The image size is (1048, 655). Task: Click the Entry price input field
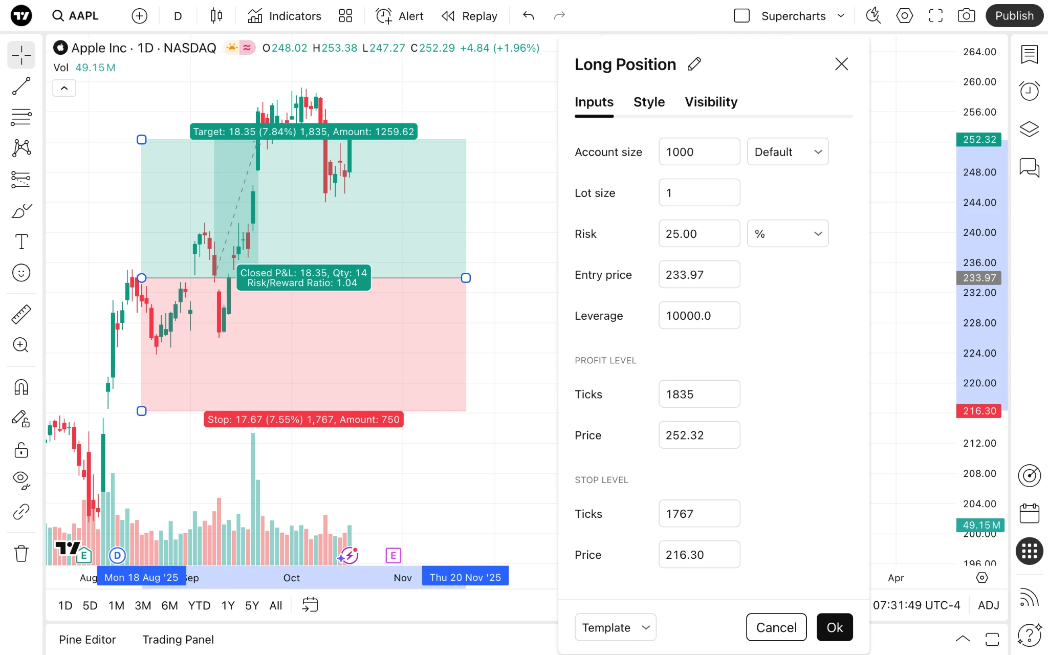tap(699, 274)
